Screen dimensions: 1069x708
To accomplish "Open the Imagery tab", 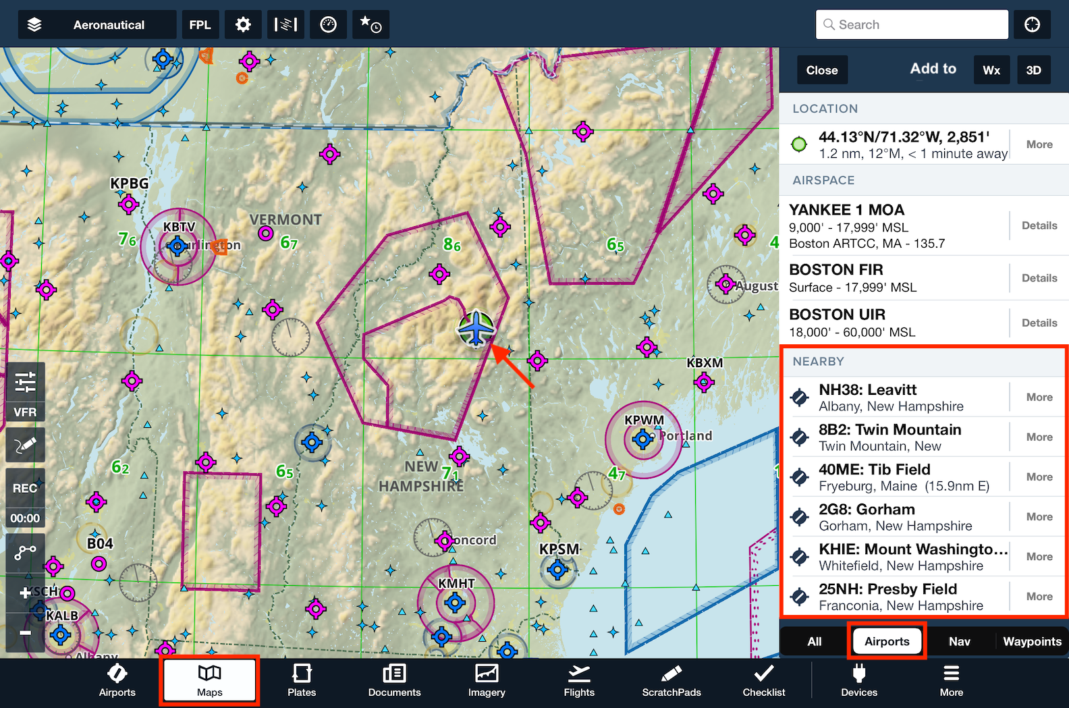I will pyautogui.click(x=487, y=680).
